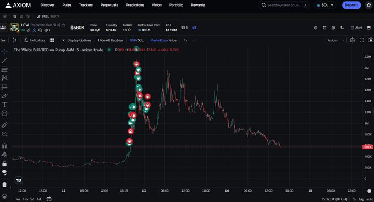Open the Trackers page
This screenshot has height=202, width=374.
pos(86,5)
